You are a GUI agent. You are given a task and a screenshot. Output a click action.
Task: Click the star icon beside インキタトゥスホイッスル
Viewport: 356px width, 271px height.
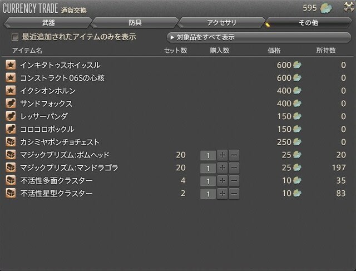(x=11, y=65)
